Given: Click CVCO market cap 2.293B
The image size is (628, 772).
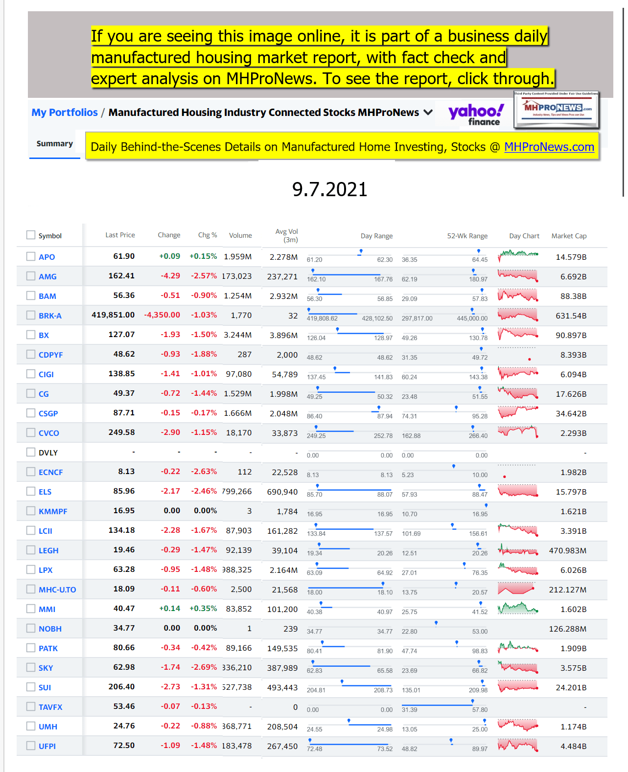Looking at the screenshot, I should tap(573, 433).
